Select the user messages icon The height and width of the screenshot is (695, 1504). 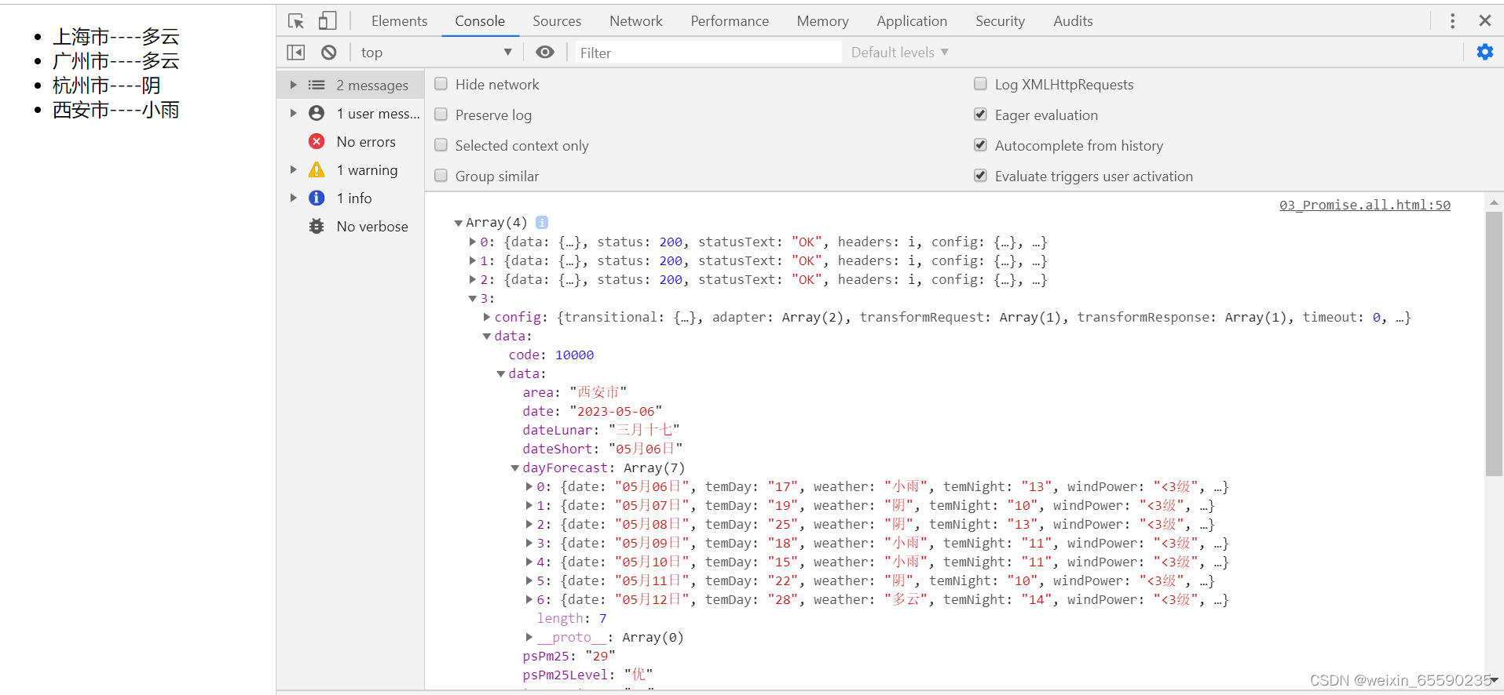coord(317,113)
